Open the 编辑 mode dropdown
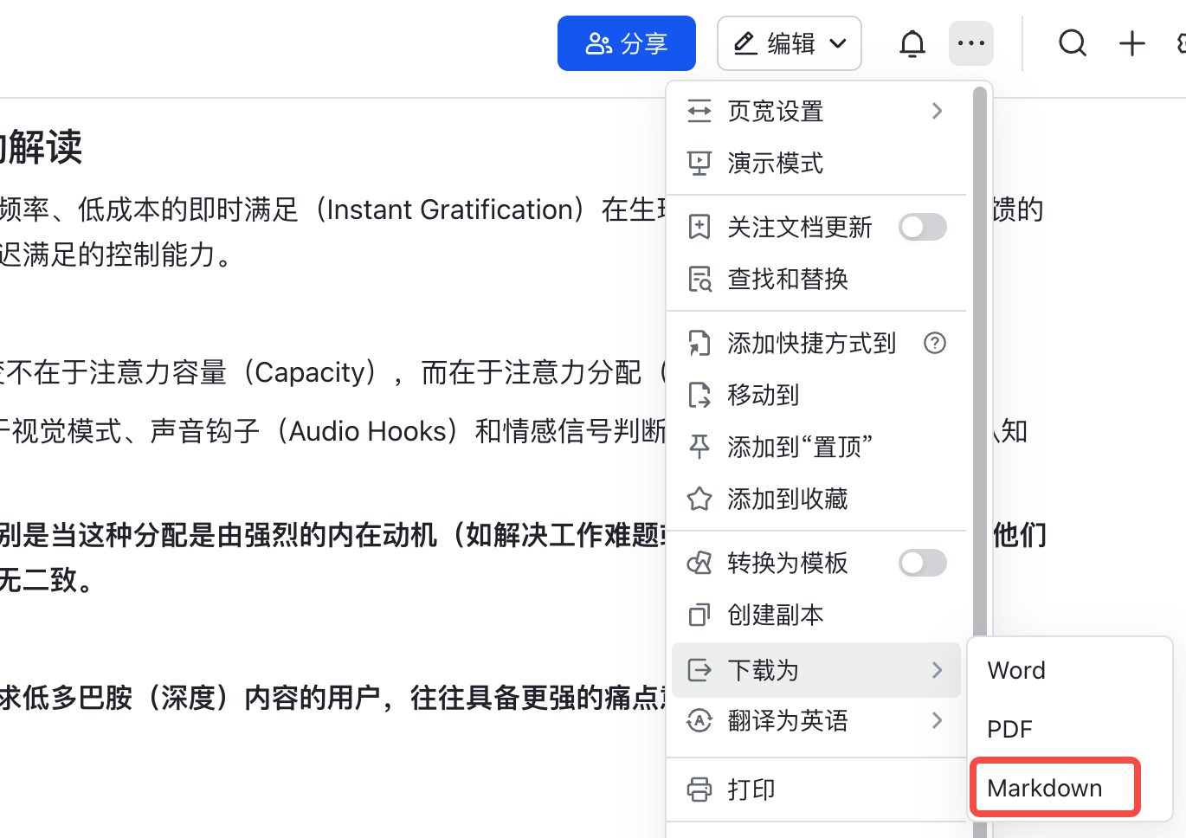The height and width of the screenshot is (838, 1186). coord(790,43)
